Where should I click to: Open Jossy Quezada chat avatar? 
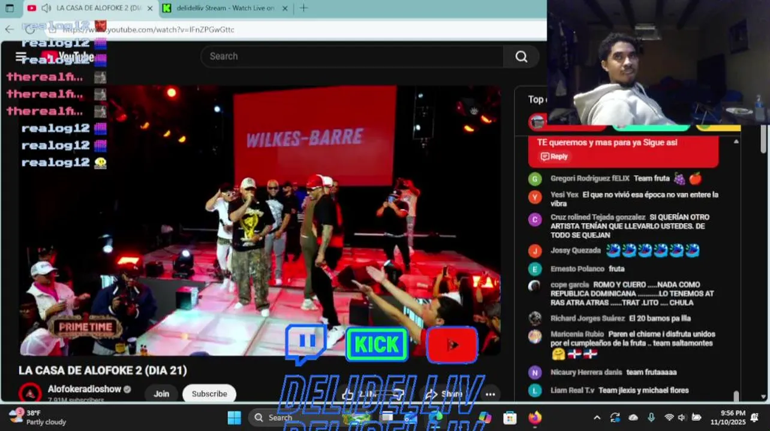pos(535,251)
